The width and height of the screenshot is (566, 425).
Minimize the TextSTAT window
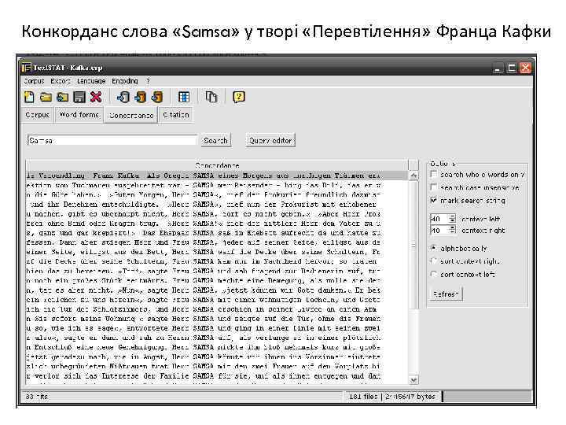pyautogui.click(x=498, y=68)
